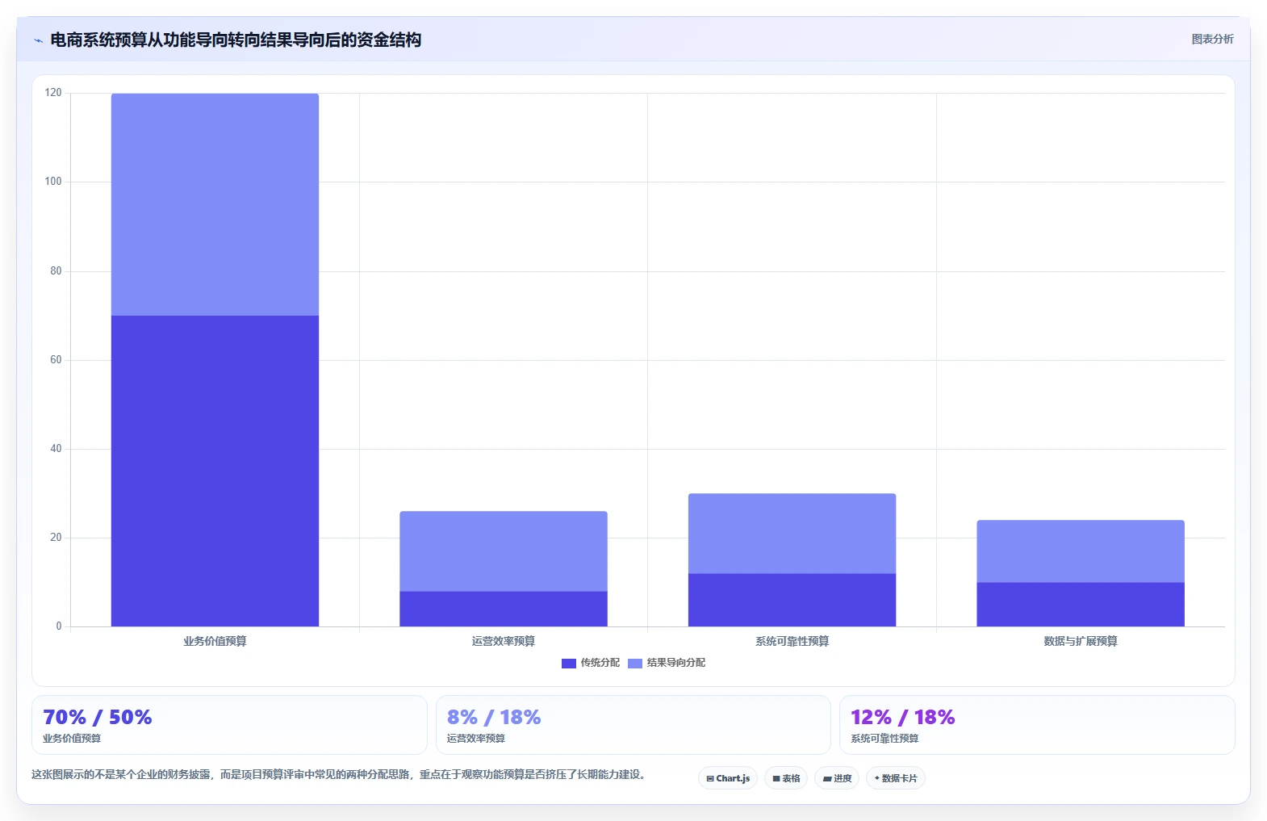Viewport: 1267px width, 821px height.
Task: Click the 结果导向分配 legend label text
Action: pos(676,663)
